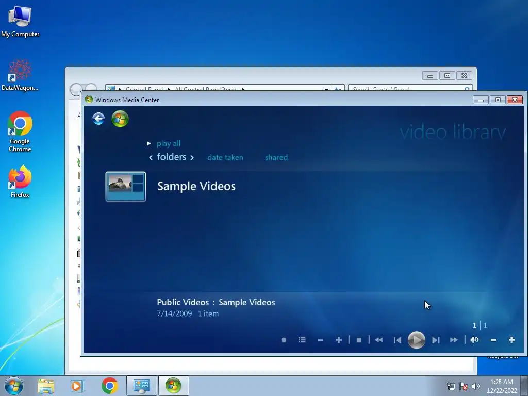
Task: Open the Firefox desktop shortcut
Action: pos(20,181)
